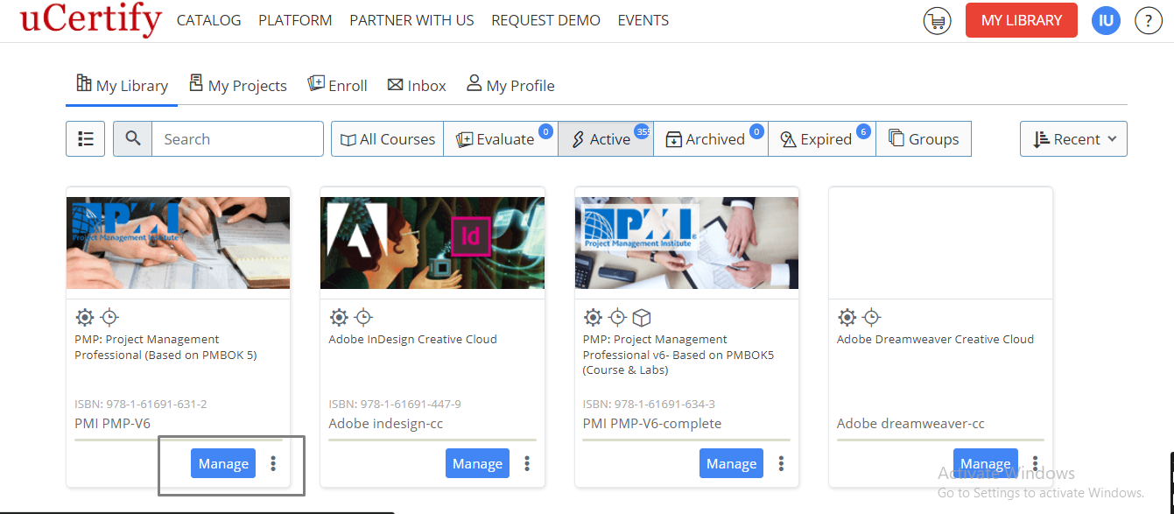Open the CATALOG menu
The height and width of the screenshot is (514, 1174).
(209, 20)
